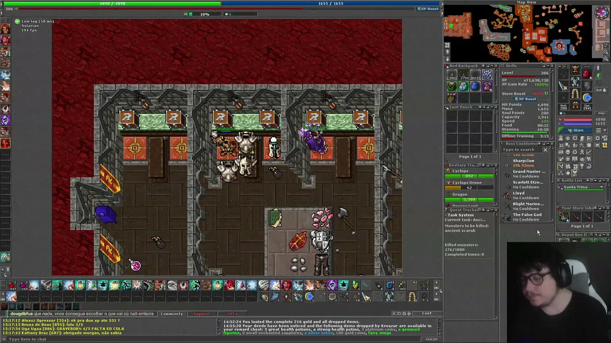Click the minimap compass rose
This screenshot has height=343, width=611.
(x=601, y=13)
